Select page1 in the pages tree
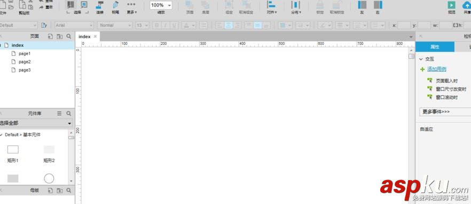The image size is (471, 204). click(x=25, y=54)
